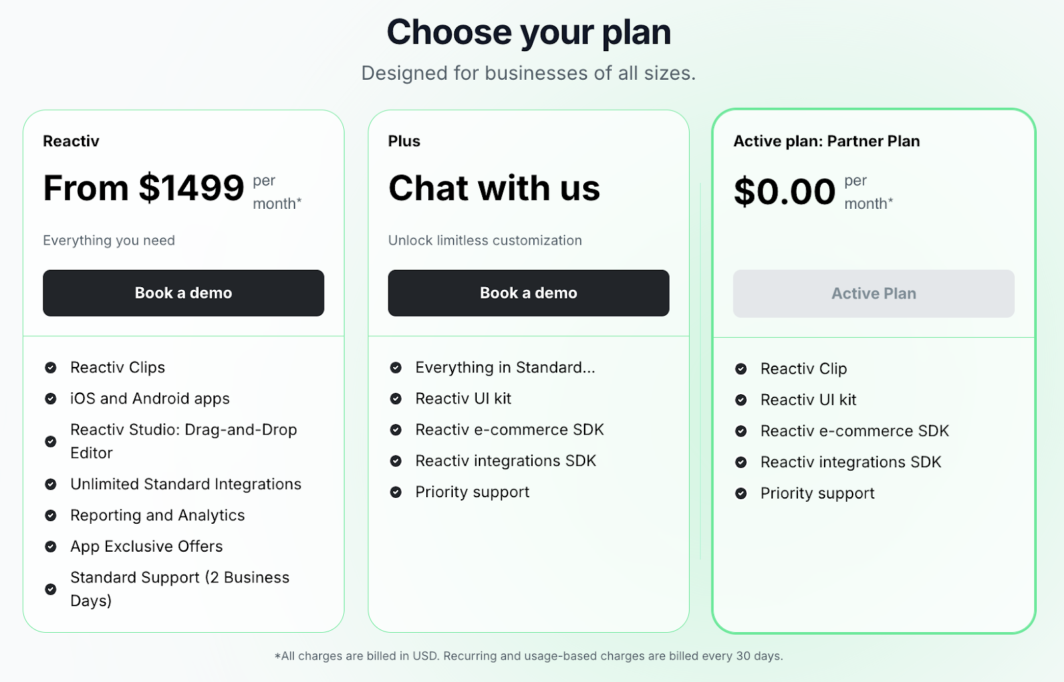Screen dimensions: 1064x682
Task: Click checkmark next to Reporting and Analytics
Action: tap(51, 516)
